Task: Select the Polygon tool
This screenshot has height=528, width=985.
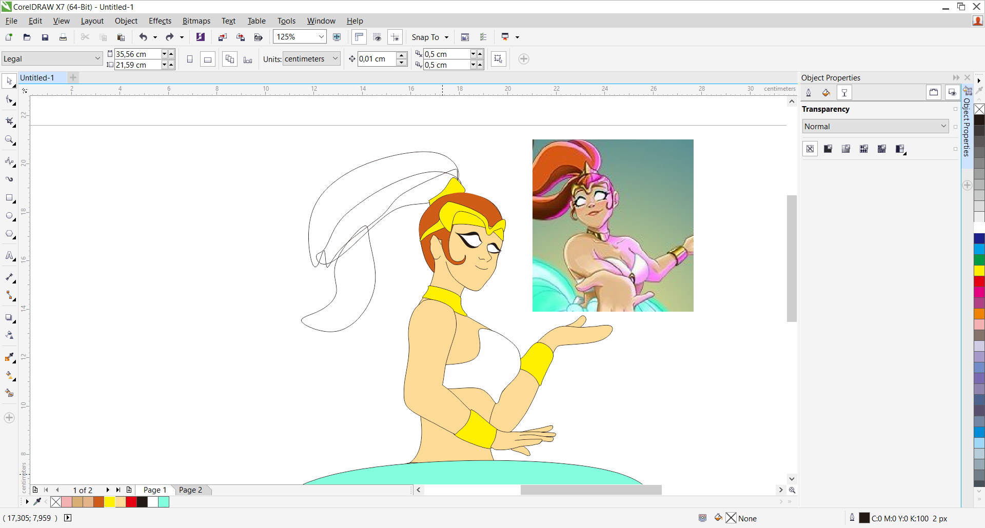Action: pos(9,234)
